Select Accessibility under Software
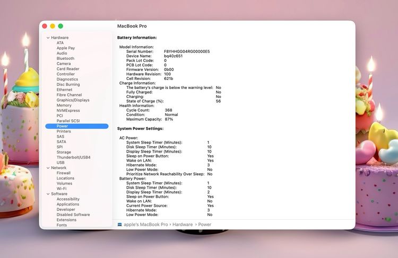The image size is (398, 258). tap(68, 199)
